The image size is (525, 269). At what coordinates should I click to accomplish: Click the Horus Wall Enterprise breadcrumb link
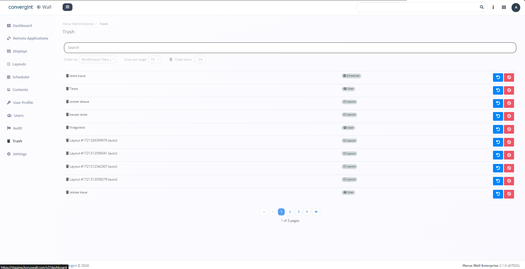tap(78, 24)
